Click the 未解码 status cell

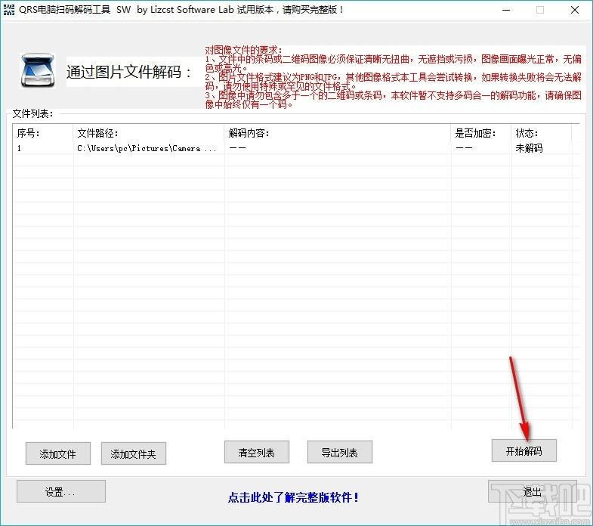click(x=529, y=148)
